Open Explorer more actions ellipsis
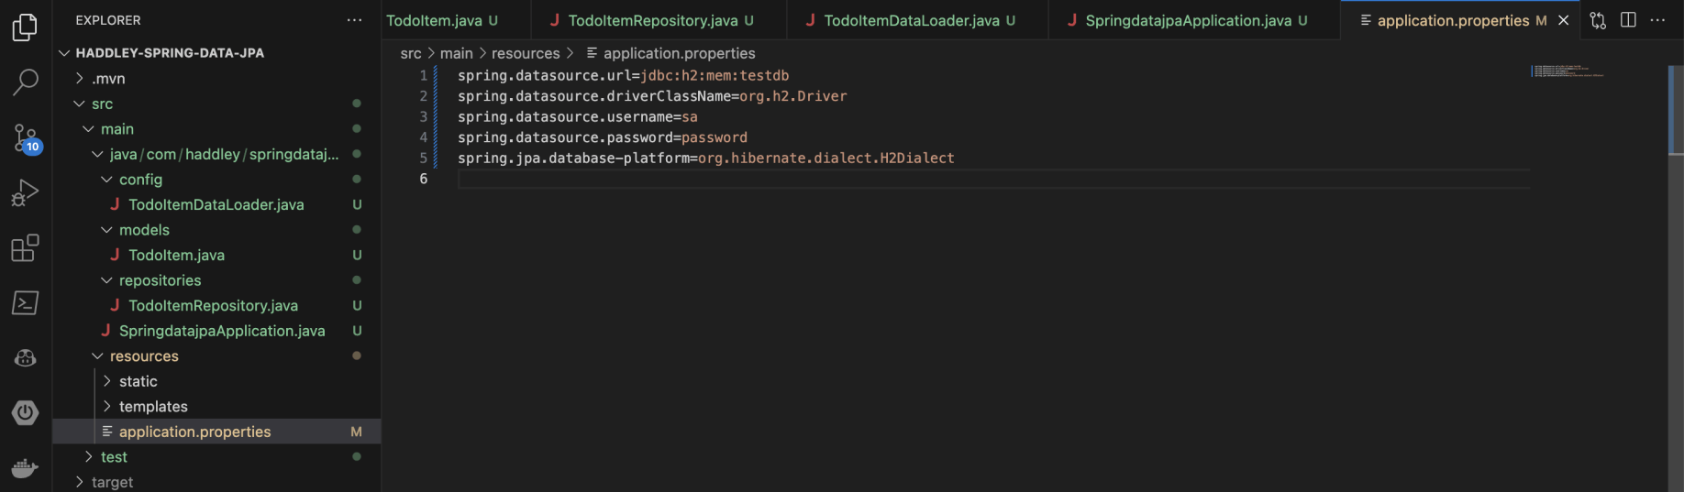The image size is (1684, 492). (355, 20)
